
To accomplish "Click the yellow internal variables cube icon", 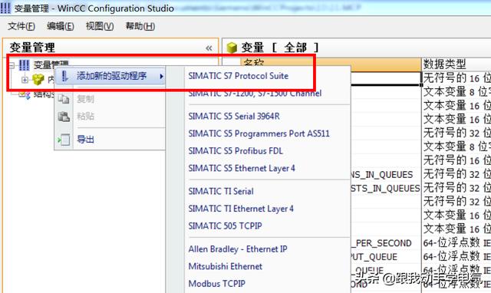I will 38,80.
